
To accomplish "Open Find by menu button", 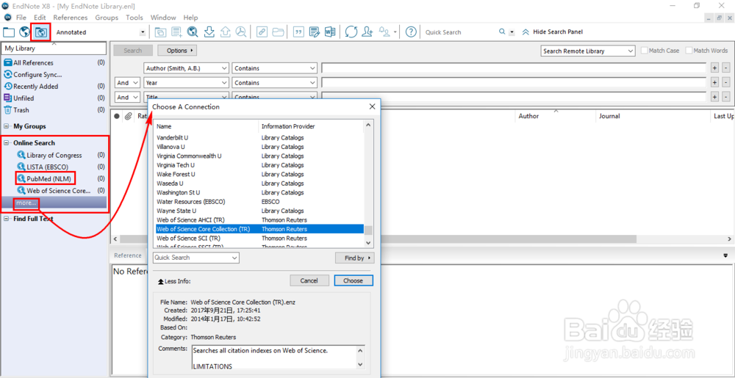I will (354, 258).
